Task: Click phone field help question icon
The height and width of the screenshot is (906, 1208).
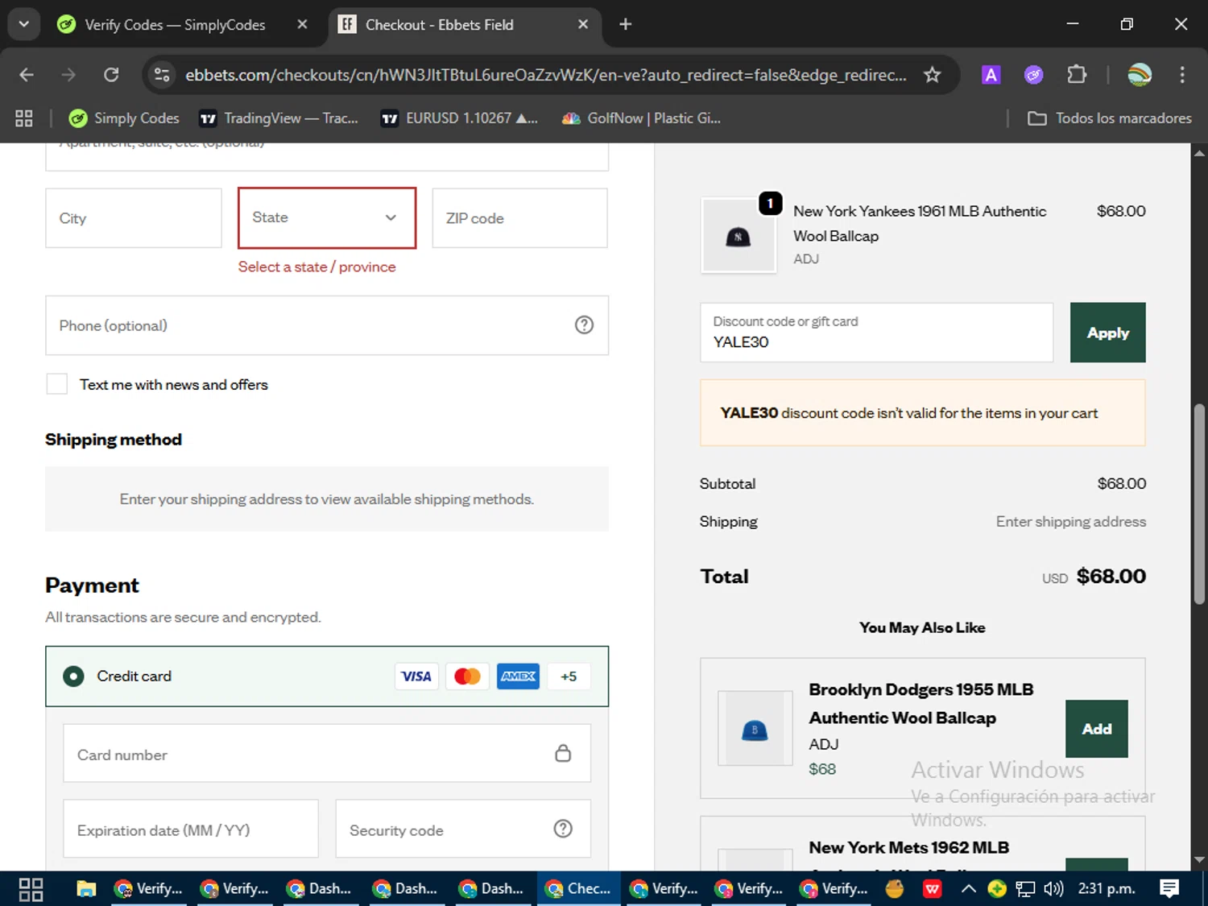Action: [x=584, y=325]
